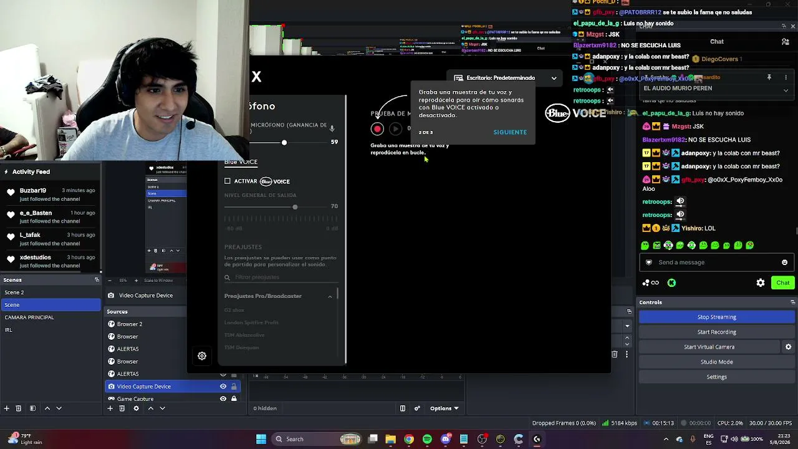Viewport: 798px width, 449px height.
Task: Open the audio mixer Options dropdown
Action: tap(444, 408)
